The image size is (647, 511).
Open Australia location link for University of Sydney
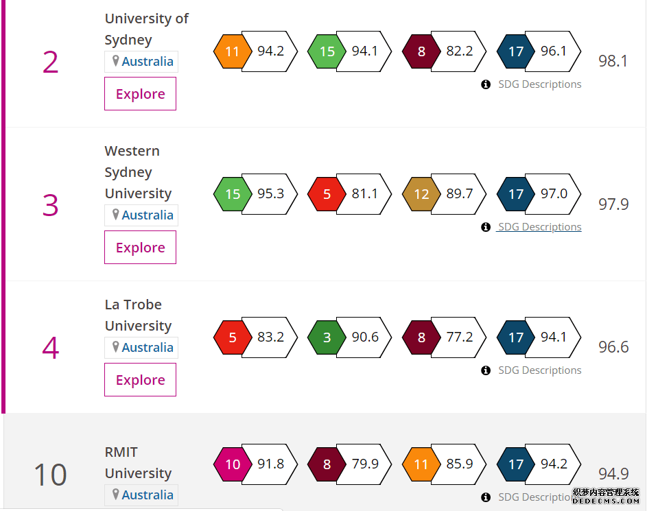(147, 62)
